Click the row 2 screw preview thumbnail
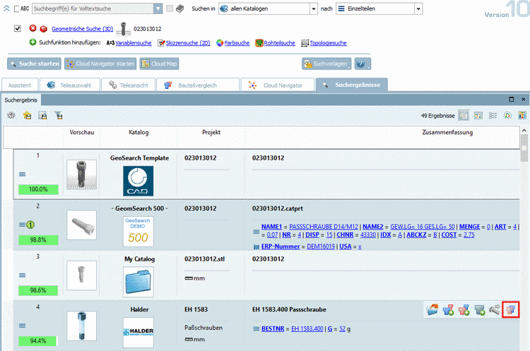The height and width of the screenshot is (351, 530). tap(81, 225)
